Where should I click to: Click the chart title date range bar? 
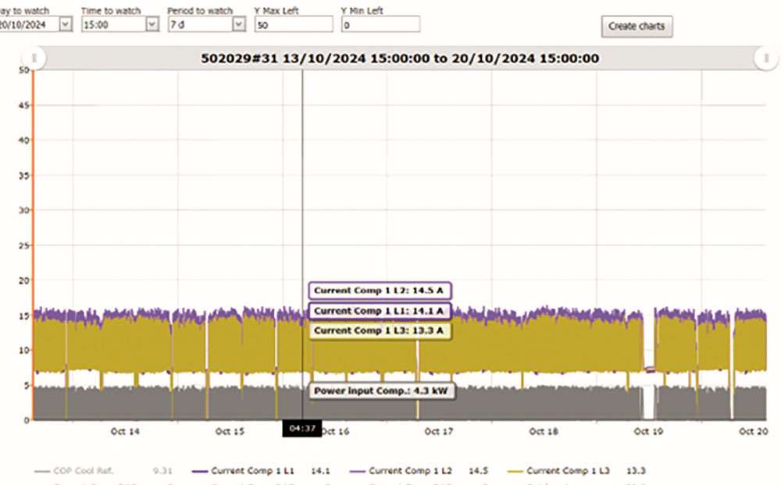[x=399, y=58]
